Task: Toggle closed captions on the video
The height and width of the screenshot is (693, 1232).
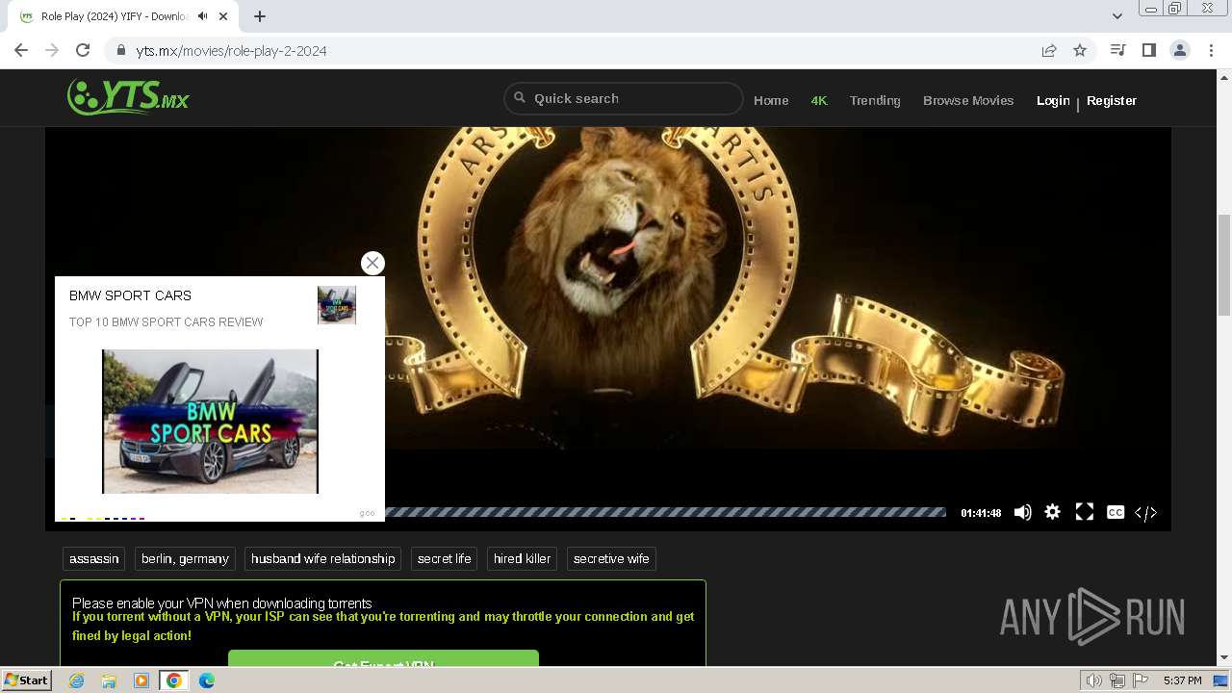Action: pyautogui.click(x=1116, y=512)
